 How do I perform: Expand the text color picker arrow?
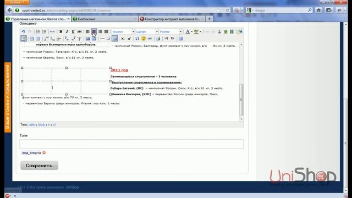(x=192, y=32)
